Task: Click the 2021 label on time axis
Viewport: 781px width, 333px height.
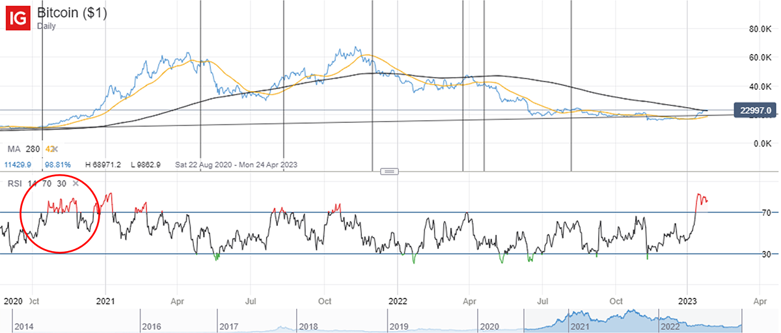Action: tap(105, 302)
